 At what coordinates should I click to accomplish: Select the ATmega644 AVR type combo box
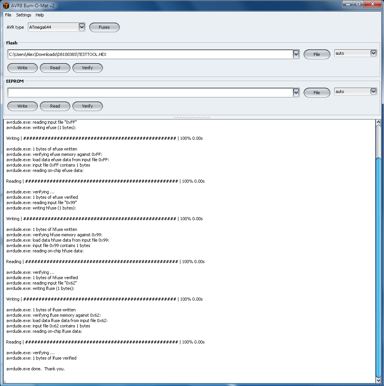(56, 27)
